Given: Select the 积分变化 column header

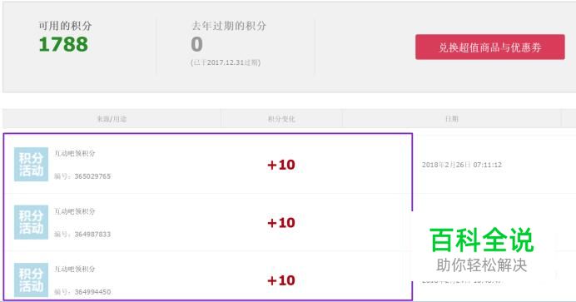Looking at the screenshot, I should click(281, 119).
